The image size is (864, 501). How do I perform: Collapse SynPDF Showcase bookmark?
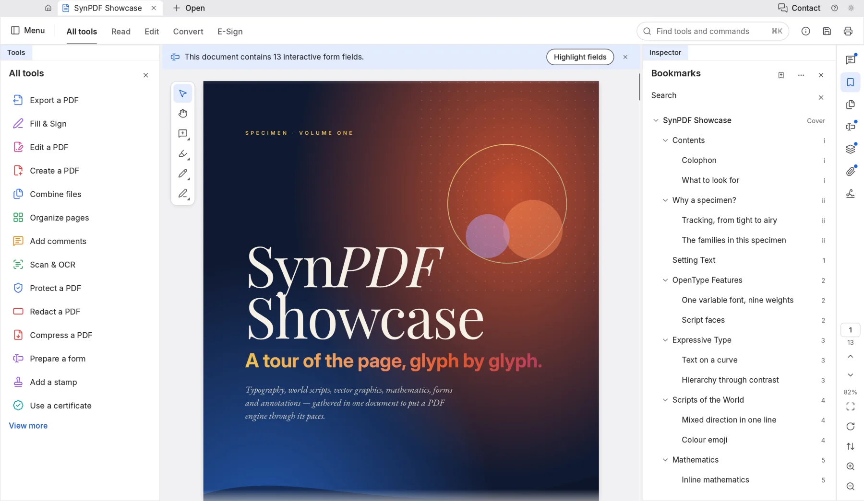[656, 120]
